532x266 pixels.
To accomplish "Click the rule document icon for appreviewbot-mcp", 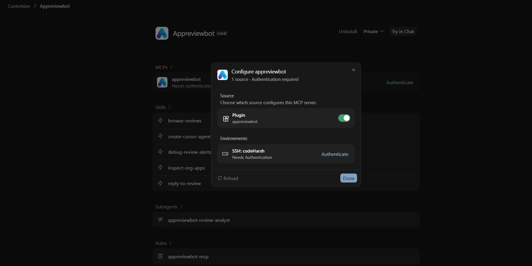I will coord(160,256).
